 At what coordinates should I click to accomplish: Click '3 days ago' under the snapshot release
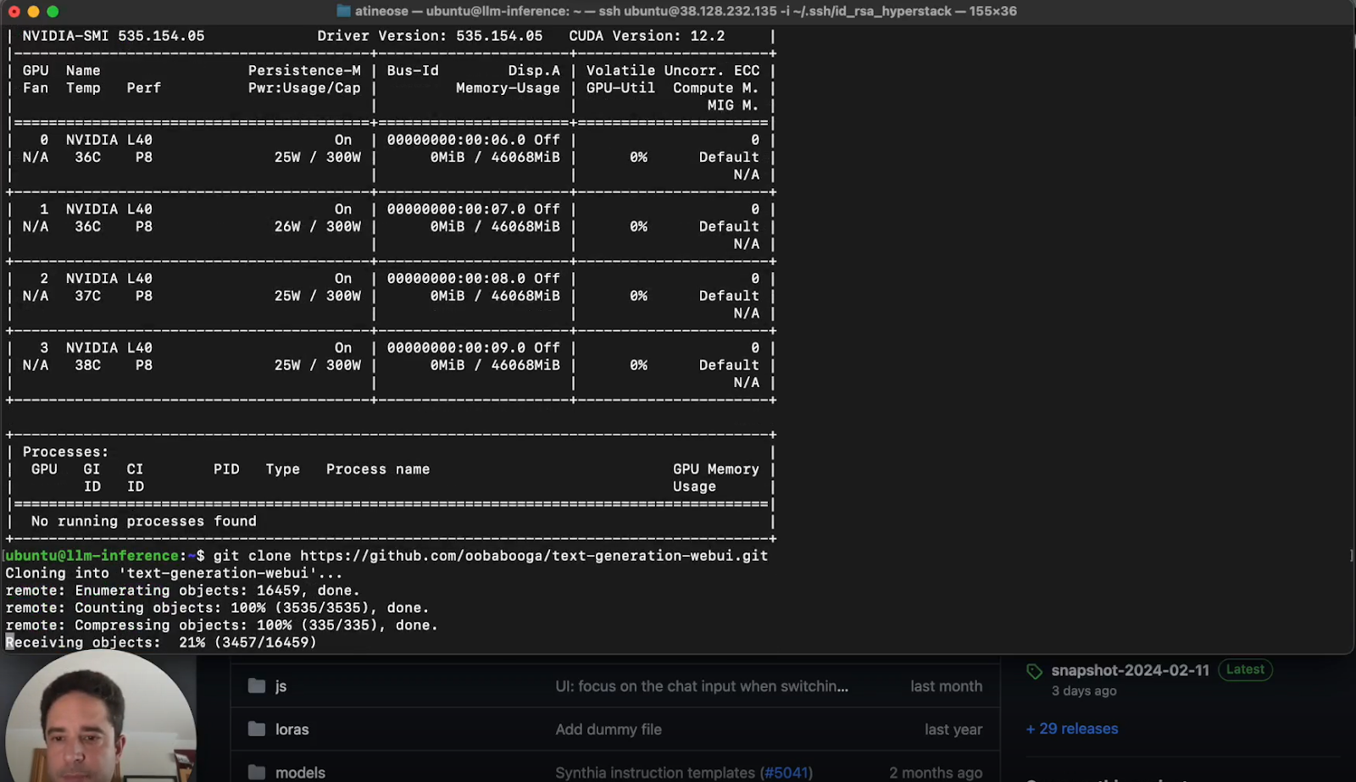tap(1084, 691)
